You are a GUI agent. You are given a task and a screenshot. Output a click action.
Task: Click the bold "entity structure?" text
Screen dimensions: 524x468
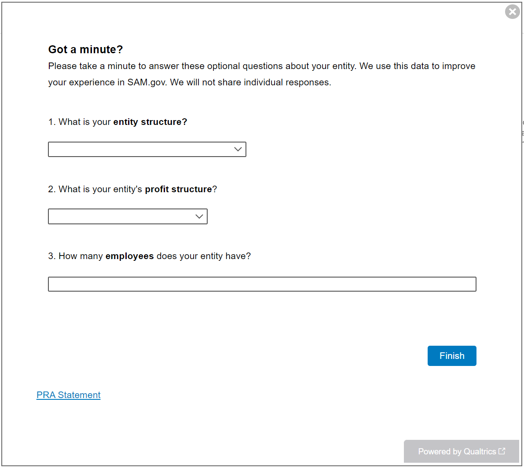[x=150, y=122]
